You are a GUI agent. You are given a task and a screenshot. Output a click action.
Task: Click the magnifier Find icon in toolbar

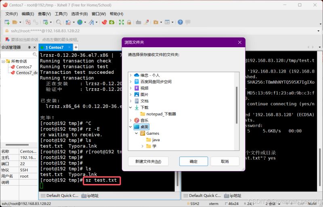click(x=59, y=22)
